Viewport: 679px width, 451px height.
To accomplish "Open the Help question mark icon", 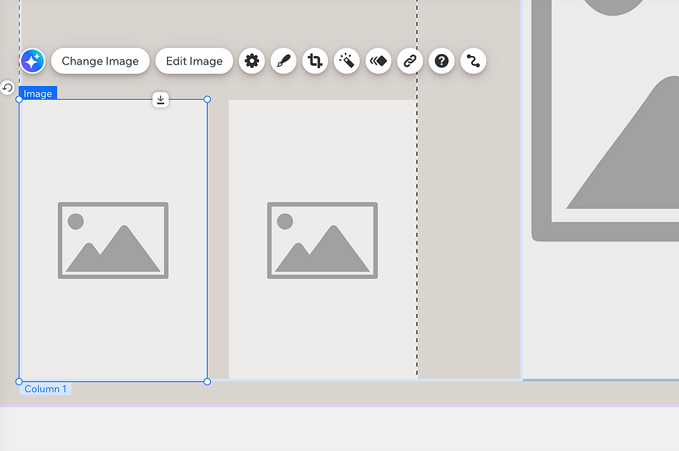I will click(442, 61).
